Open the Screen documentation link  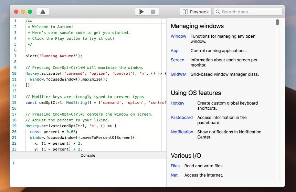click(x=178, y=60)
